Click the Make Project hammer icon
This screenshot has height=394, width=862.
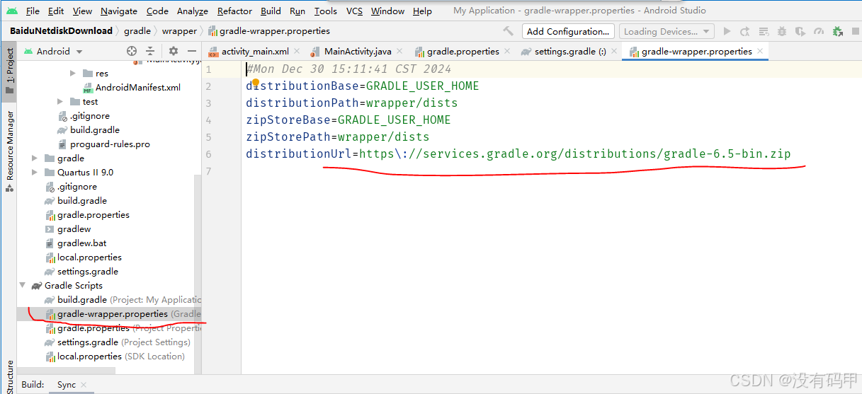(508, 31)
